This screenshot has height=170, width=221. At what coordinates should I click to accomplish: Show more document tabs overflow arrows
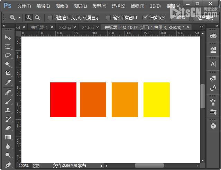(x=202, y=27)
